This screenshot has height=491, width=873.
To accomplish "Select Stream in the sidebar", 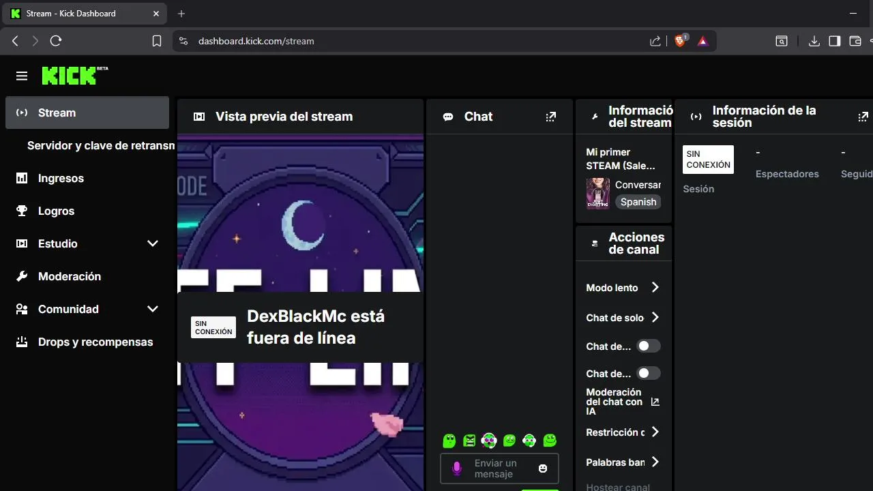I will 87,113.
